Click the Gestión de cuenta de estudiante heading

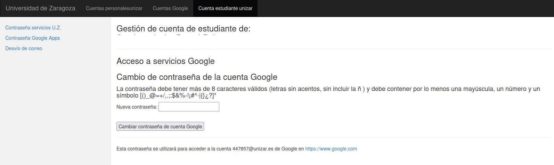click(x=183, y=29)
